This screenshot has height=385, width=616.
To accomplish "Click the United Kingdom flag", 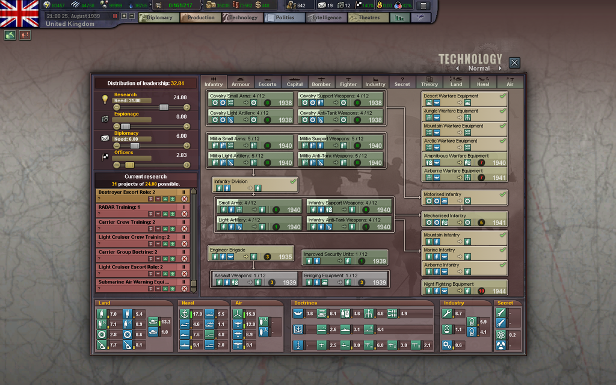I will [x=19, y=14].
